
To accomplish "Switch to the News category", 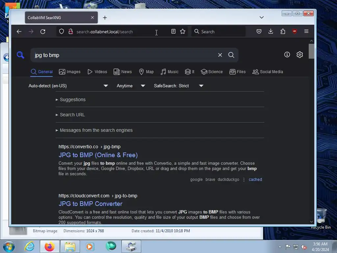I will point(122,71).
